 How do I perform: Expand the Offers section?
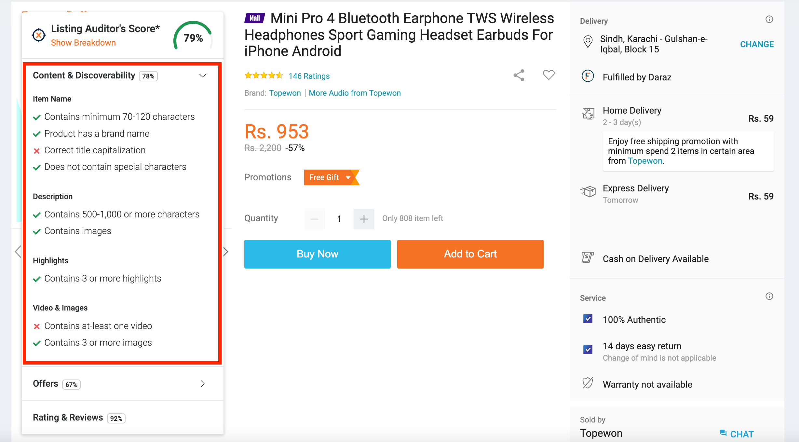[x=123, y=384]
